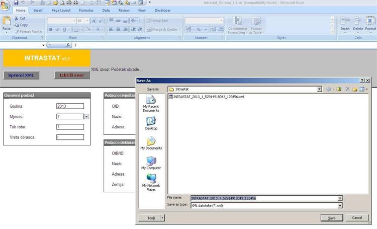The image size is (377, 229).
Task: Open the Save as type dropdown
Action: pos(340,205)
